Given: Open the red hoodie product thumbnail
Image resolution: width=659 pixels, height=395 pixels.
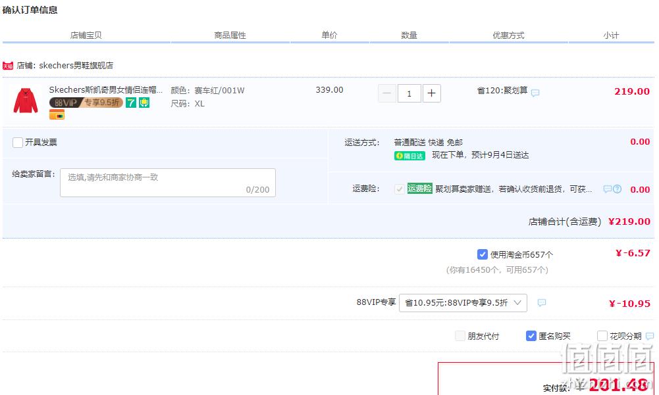Looking at the screenshot, I should (26, 101).
